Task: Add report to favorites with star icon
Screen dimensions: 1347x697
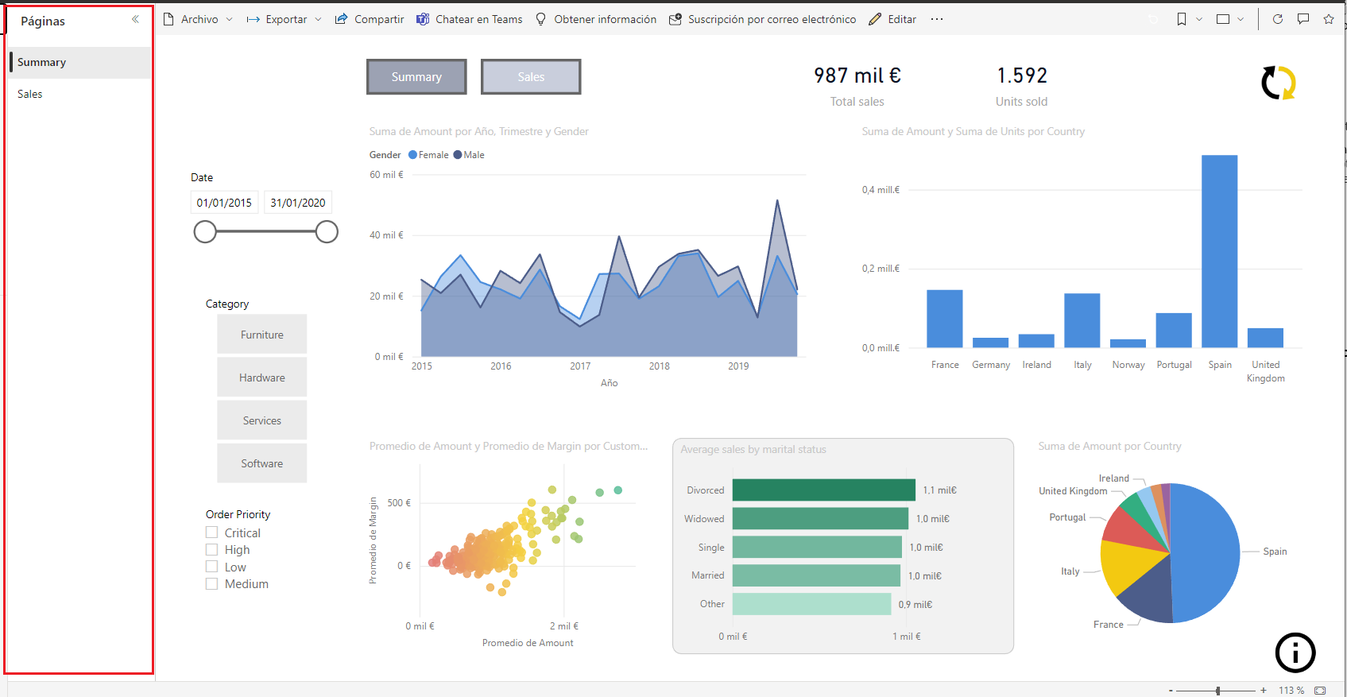Action: click(1329, 19)
